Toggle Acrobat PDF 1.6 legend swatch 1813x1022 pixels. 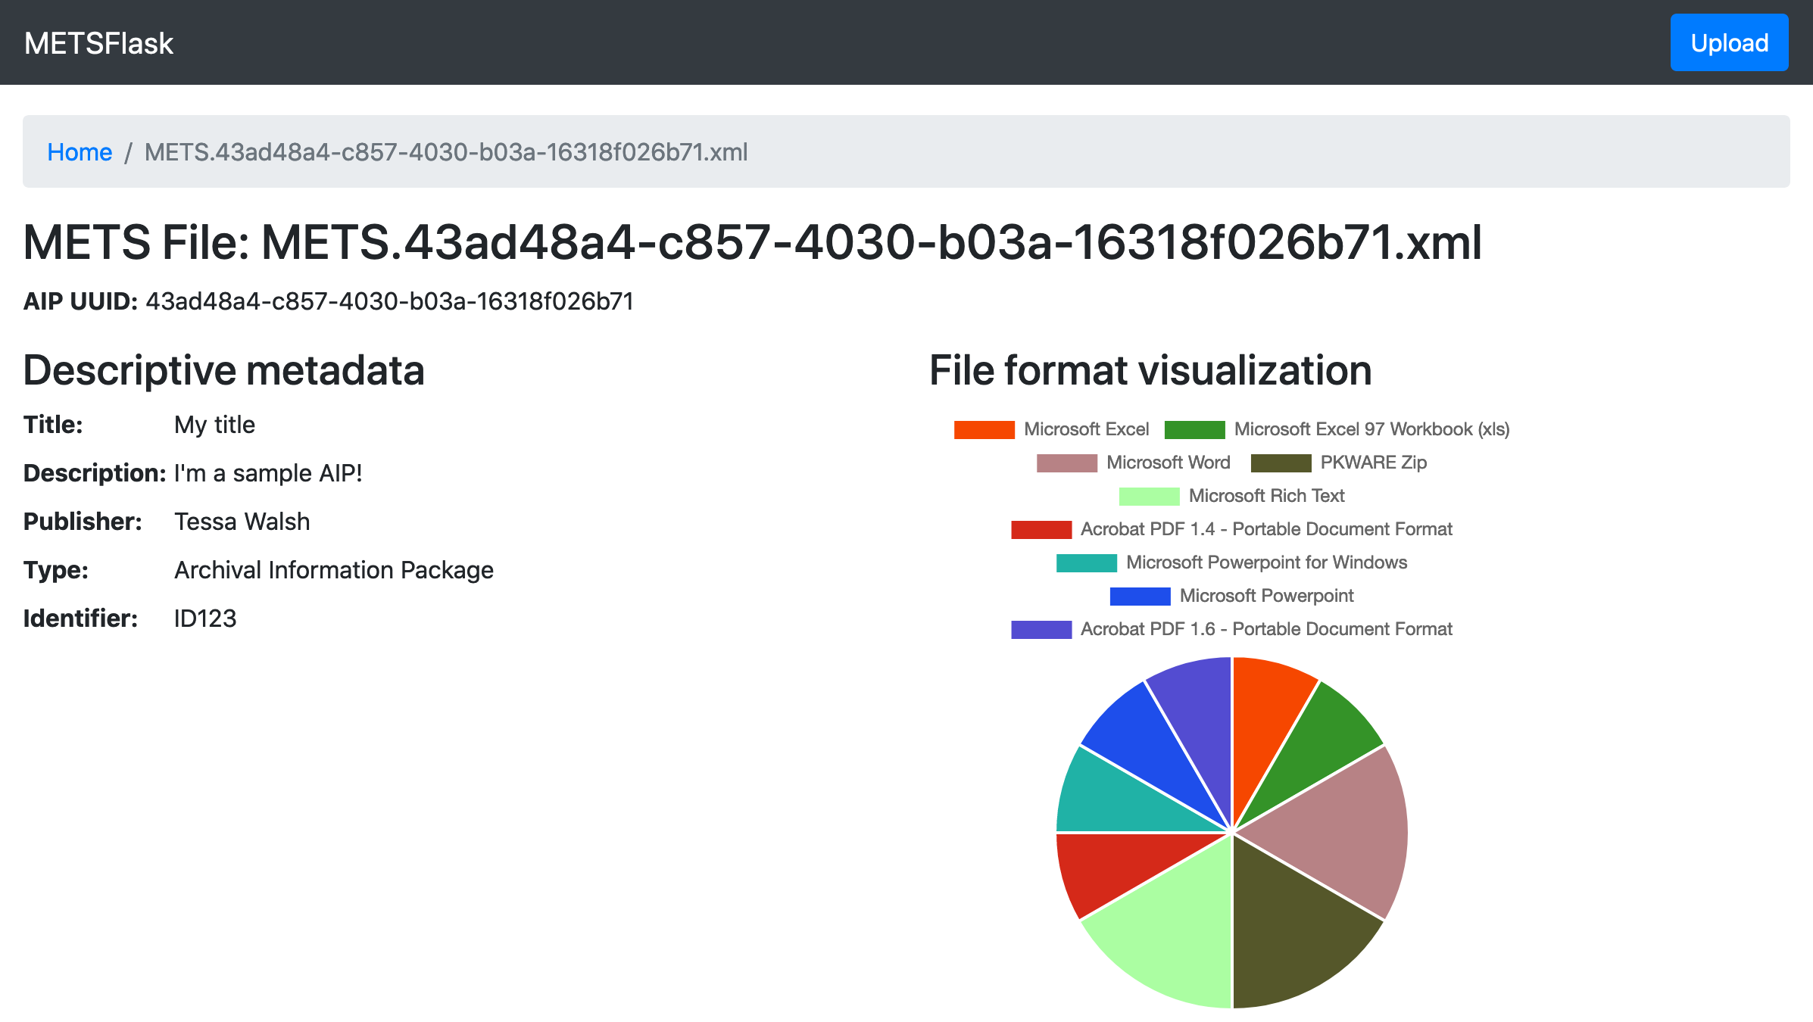(1041, 629)
